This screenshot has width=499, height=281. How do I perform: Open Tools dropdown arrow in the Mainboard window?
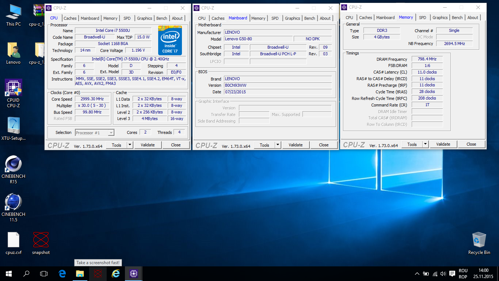(x=278, y=145)
